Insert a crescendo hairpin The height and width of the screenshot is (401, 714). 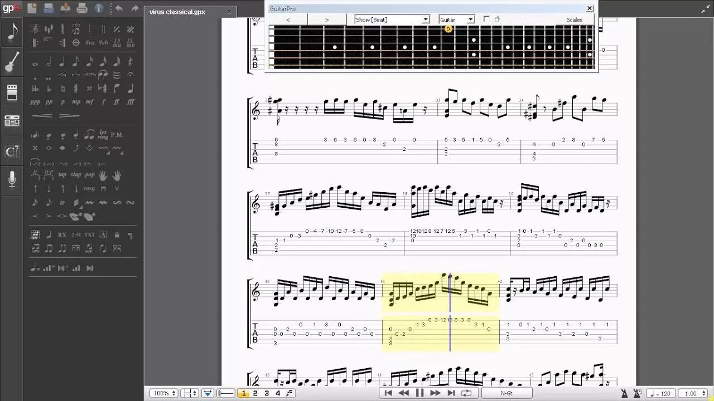click(42, 115)
